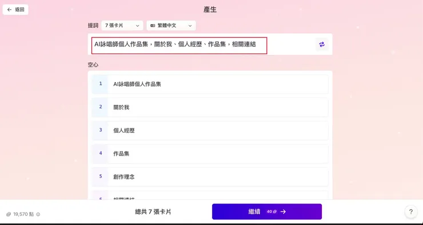Select outline card 2 關於我
This screenshot has height=225, width=423.
[210, 107]
